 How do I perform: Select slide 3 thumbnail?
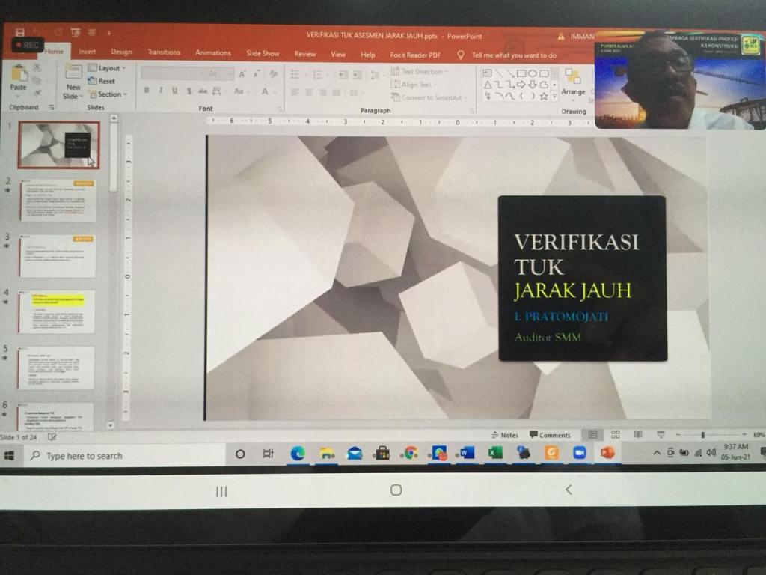tap(58, 256)
